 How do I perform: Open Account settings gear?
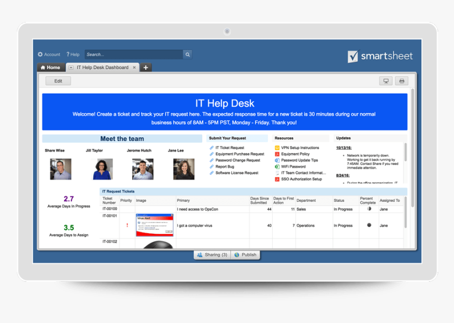pyautogui.click(x=40, y=54)
